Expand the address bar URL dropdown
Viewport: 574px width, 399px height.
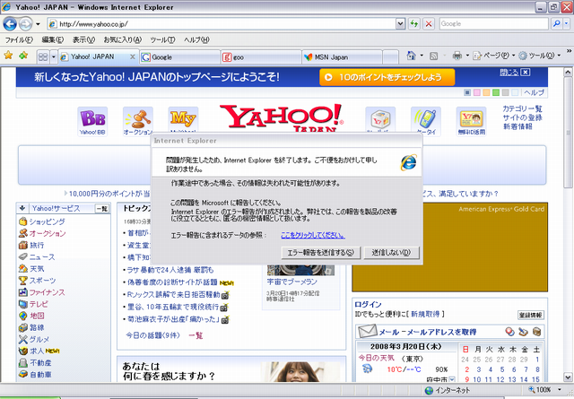pos(399,23)
